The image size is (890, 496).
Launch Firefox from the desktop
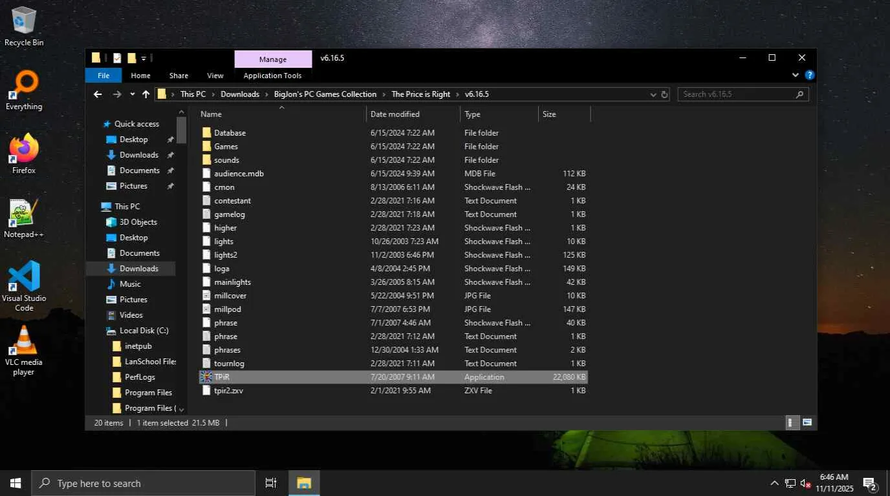[24, 154]
